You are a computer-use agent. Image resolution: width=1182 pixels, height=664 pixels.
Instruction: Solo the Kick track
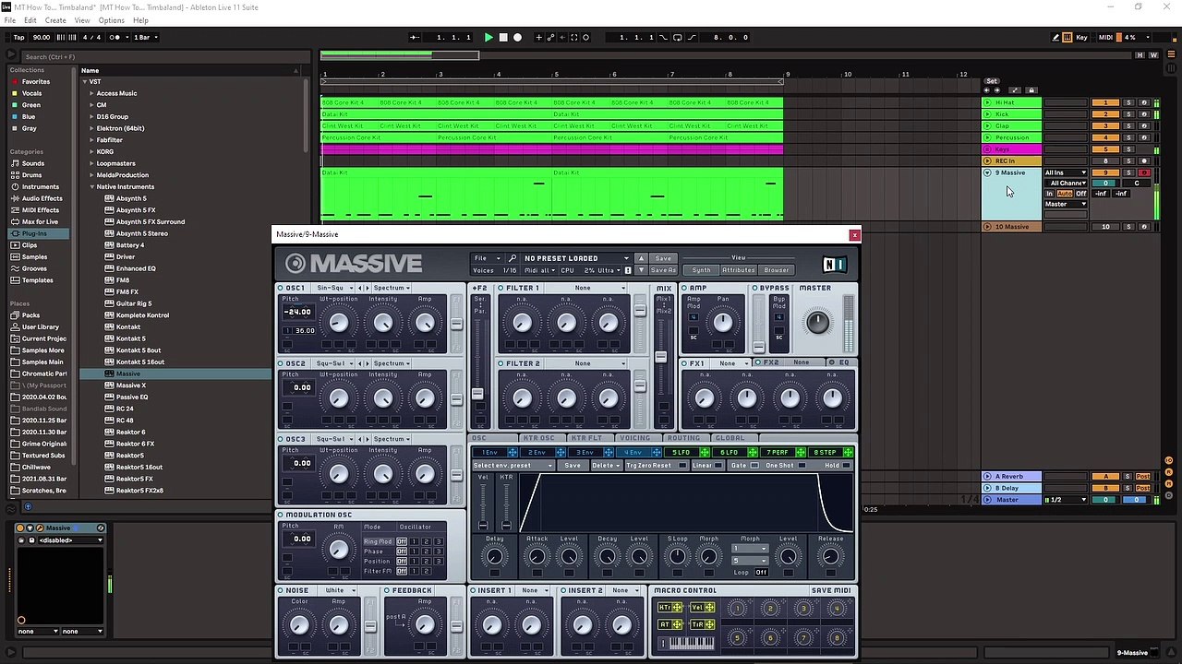1128,114
